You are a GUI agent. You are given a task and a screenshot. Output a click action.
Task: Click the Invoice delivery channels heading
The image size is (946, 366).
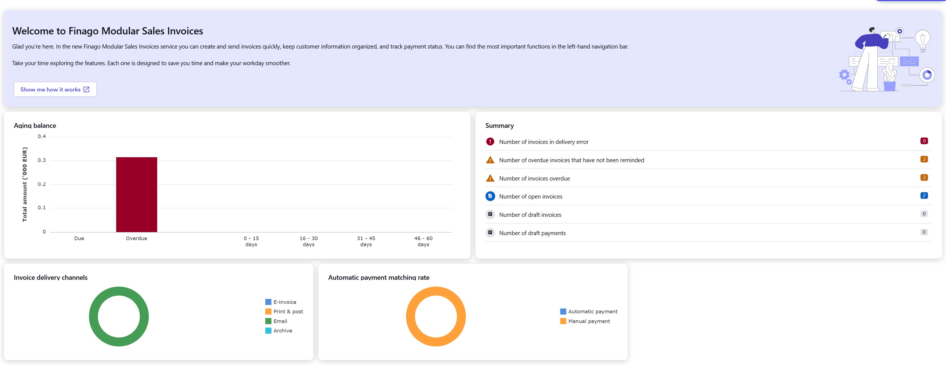(x=51, y=278)
